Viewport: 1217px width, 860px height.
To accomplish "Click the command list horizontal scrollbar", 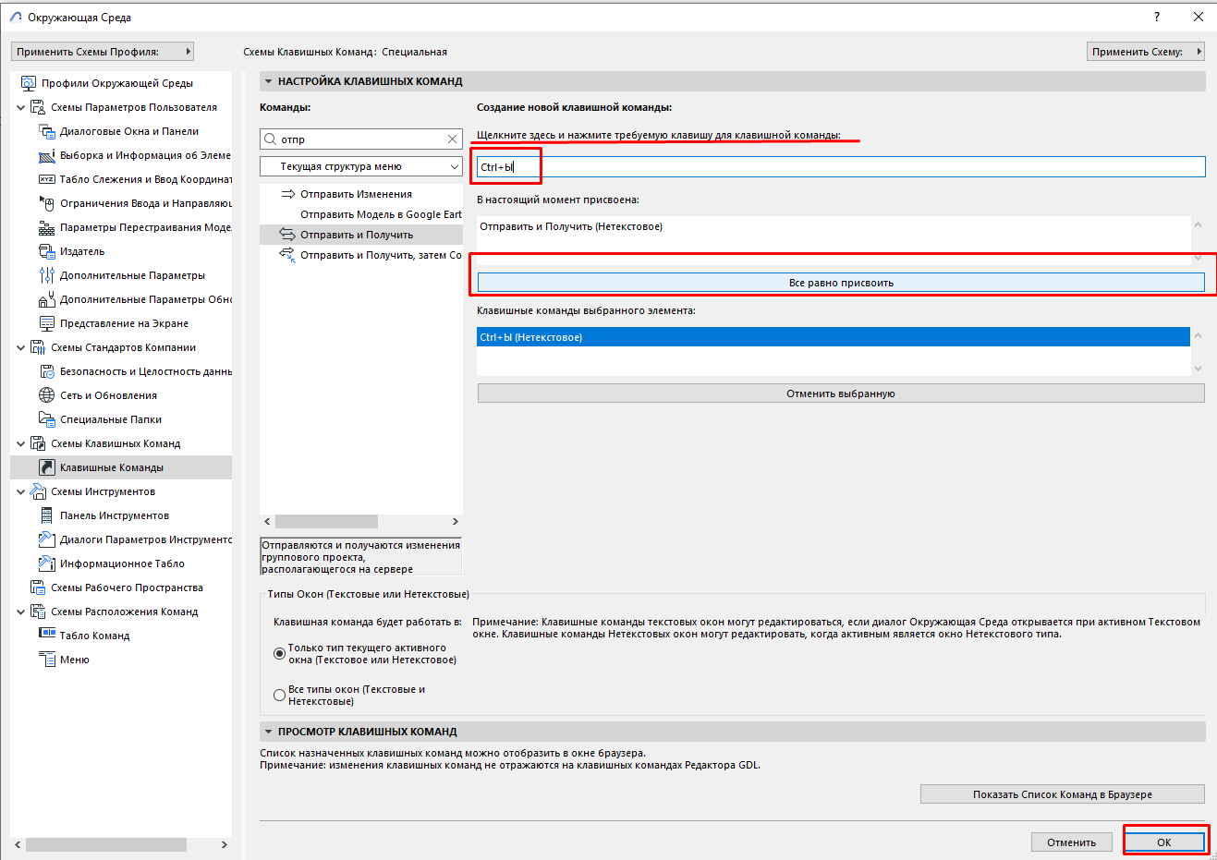I will [326, 521].
